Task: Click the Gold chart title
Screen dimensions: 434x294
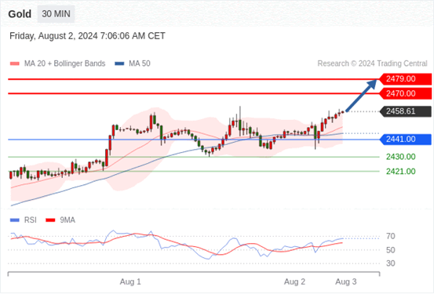Action: pyautogui.click(x=20, y=14)
